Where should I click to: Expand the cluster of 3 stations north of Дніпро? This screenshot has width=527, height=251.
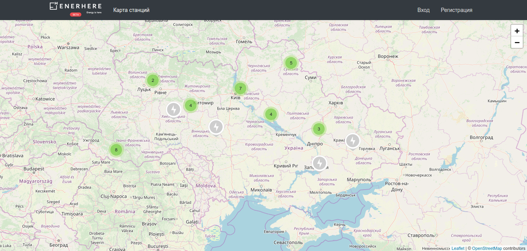(x=319, y=129)
